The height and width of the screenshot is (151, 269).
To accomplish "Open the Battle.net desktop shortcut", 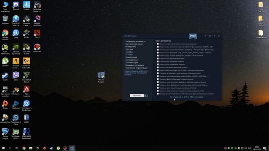I will pos(16,104).
